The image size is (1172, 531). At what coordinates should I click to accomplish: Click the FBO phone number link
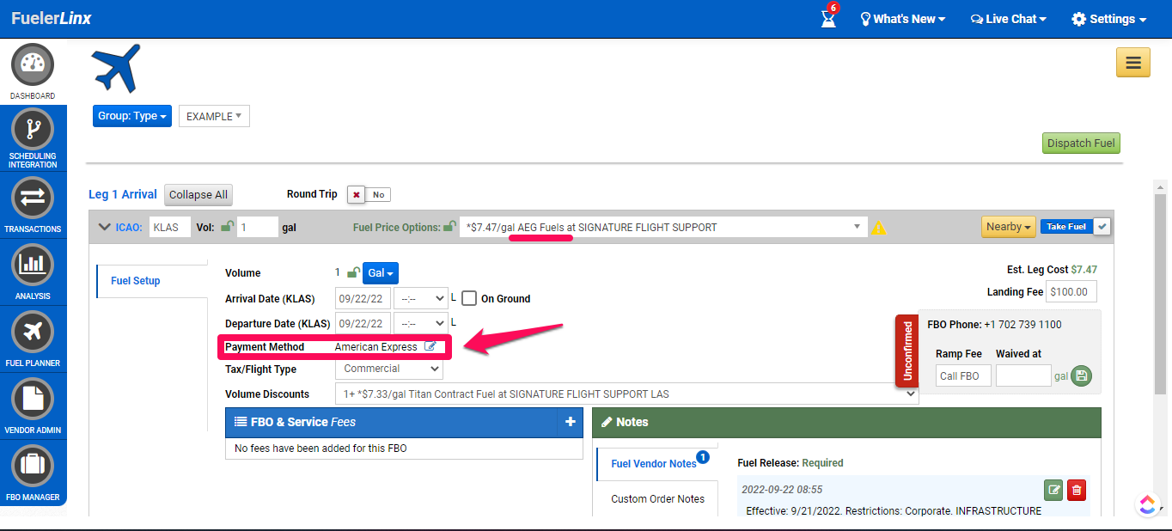pos(1023,325)
